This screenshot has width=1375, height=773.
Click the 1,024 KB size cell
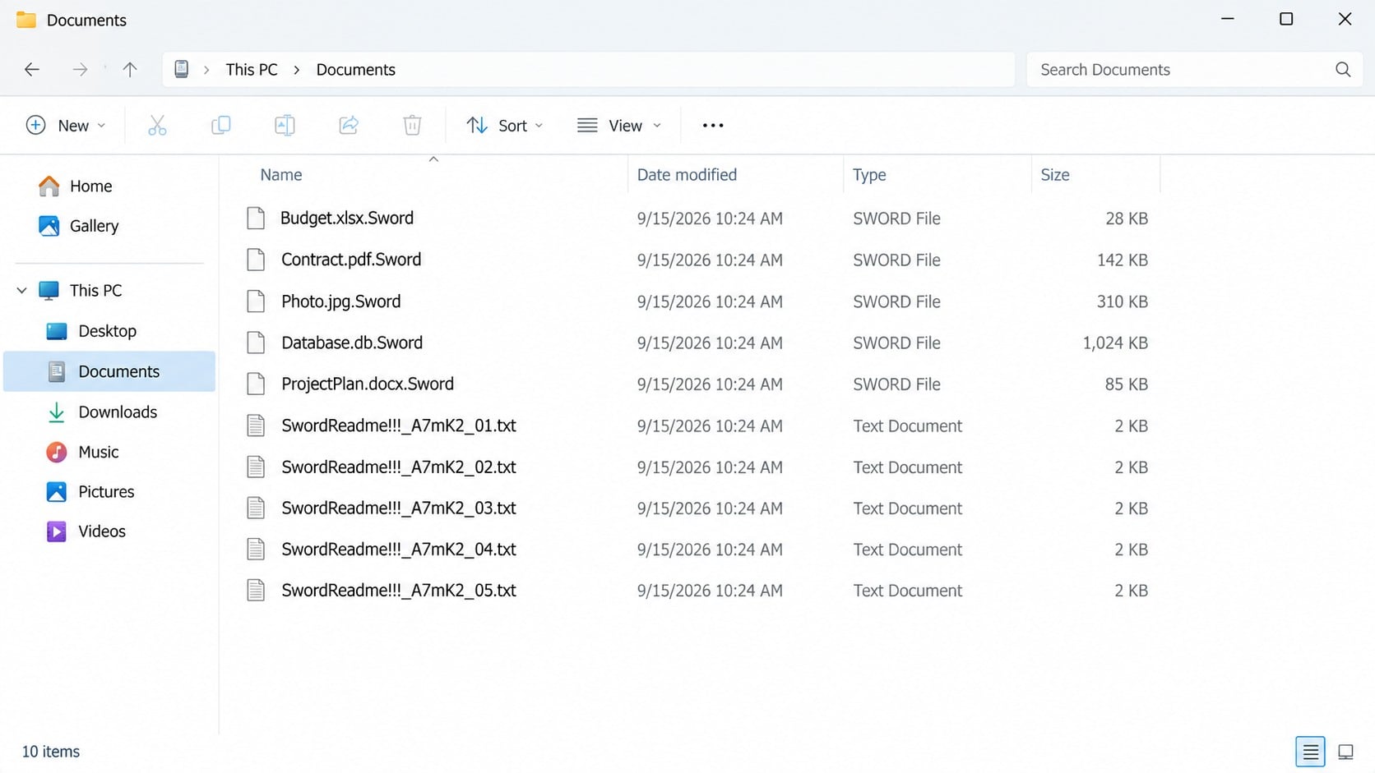(1115, 343)
